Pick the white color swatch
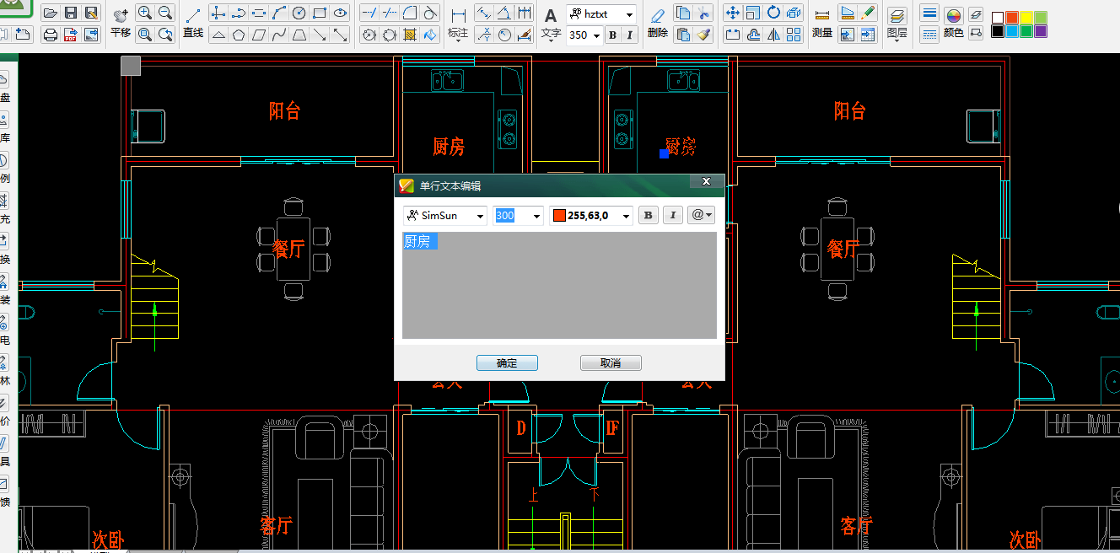The width and height of the screenshot is (1120, 553). click(x=998, y=18)
